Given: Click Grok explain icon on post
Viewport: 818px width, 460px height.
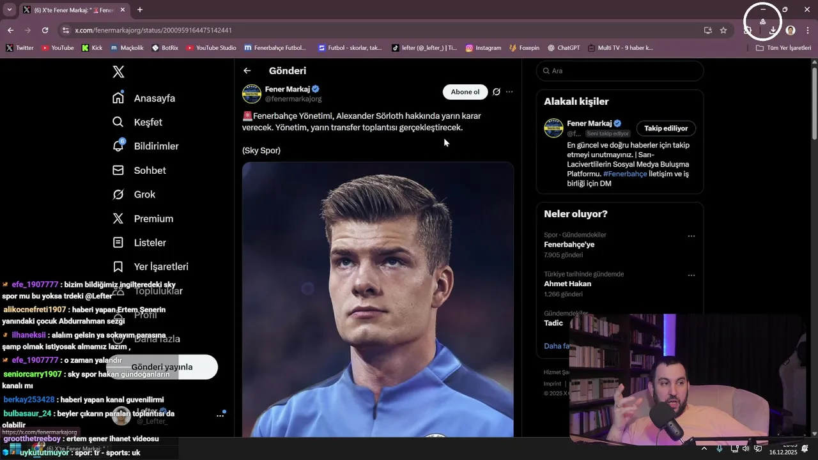Looking at the screenshot, I should click(x=497, y=92).
